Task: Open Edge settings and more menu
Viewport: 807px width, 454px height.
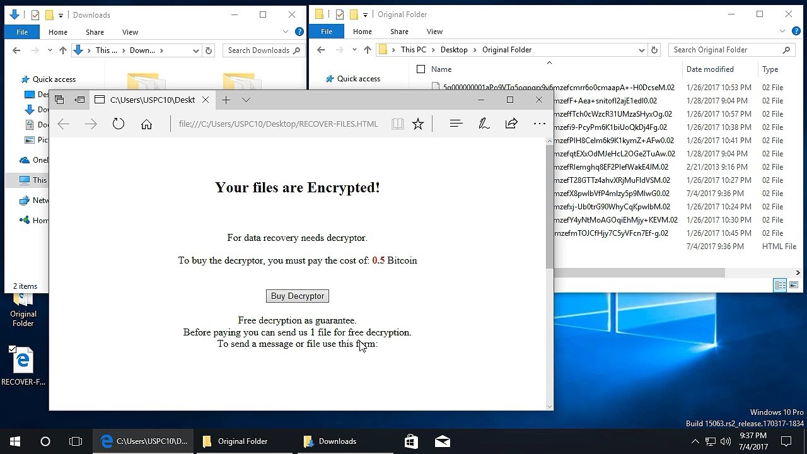Action: click(x=540, y=124)
